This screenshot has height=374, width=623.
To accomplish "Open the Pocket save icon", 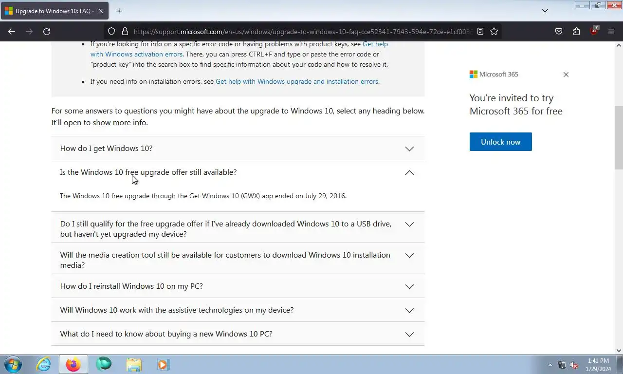I will pos(559,31).
